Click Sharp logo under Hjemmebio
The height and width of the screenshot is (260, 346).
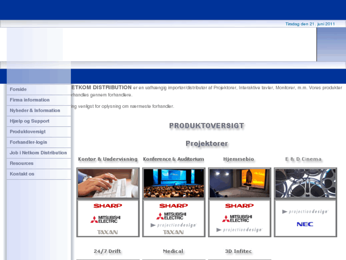pyautogui.click(x=239, y=206)
